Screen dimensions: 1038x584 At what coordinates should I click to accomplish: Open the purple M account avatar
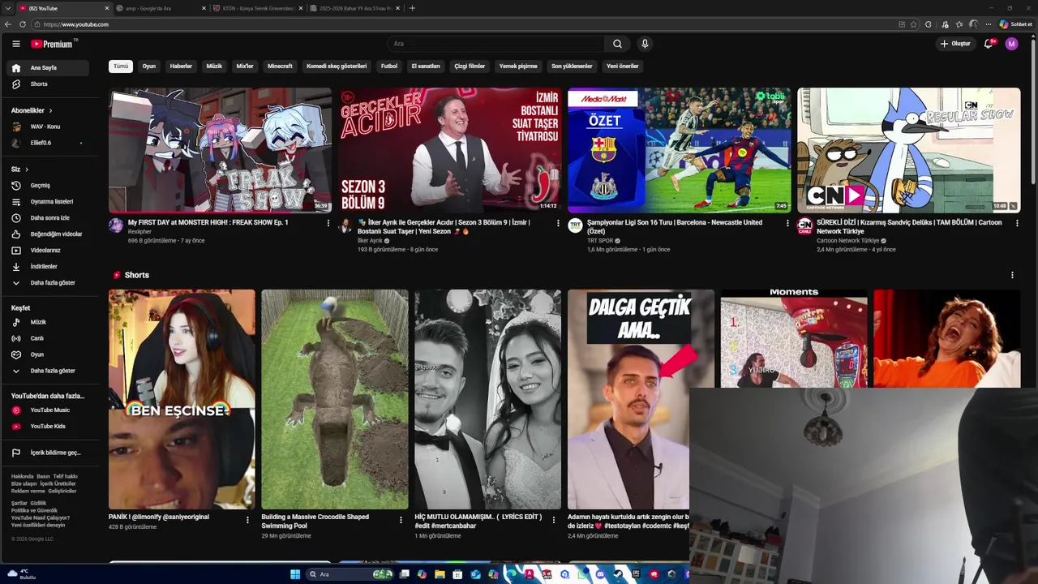pyautogui.click(x=1011, y=44)
